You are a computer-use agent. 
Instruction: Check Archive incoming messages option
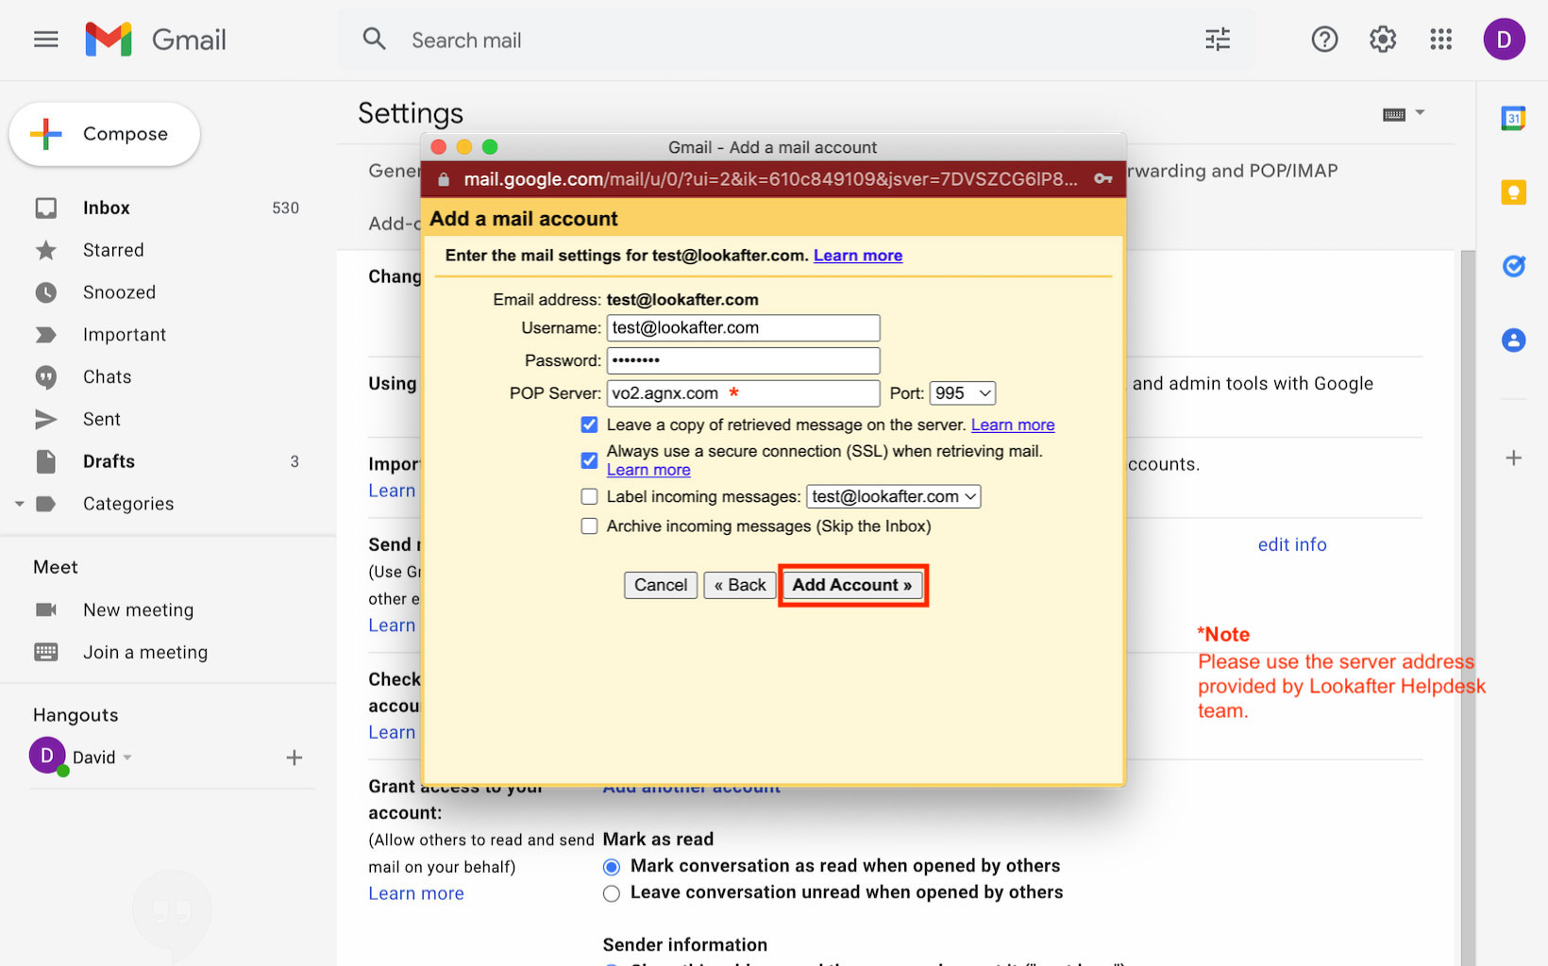pos(589,526)
